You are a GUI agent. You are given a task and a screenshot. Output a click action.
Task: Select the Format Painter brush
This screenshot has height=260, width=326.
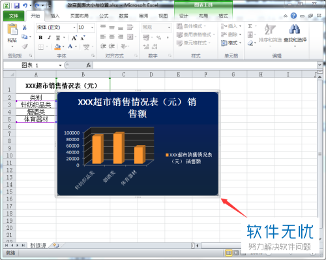pyautogui.click(x=25, y=46)
